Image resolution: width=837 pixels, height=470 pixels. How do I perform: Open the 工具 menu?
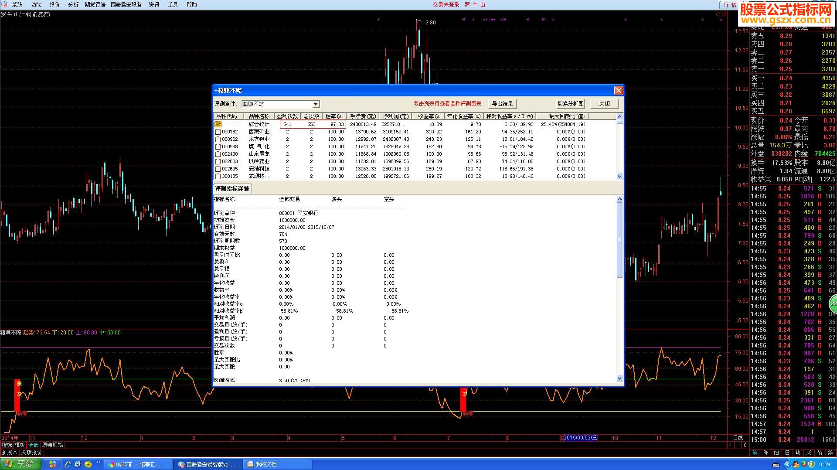pos(173,5)
